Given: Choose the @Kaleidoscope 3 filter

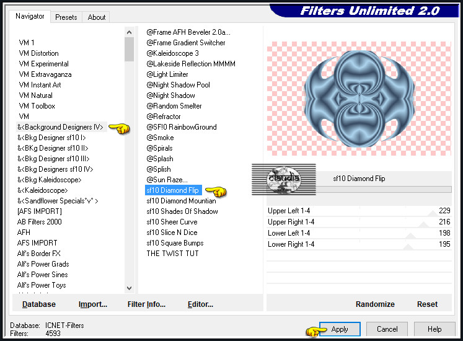Looking at the screenshot, I should pos(173,53).
